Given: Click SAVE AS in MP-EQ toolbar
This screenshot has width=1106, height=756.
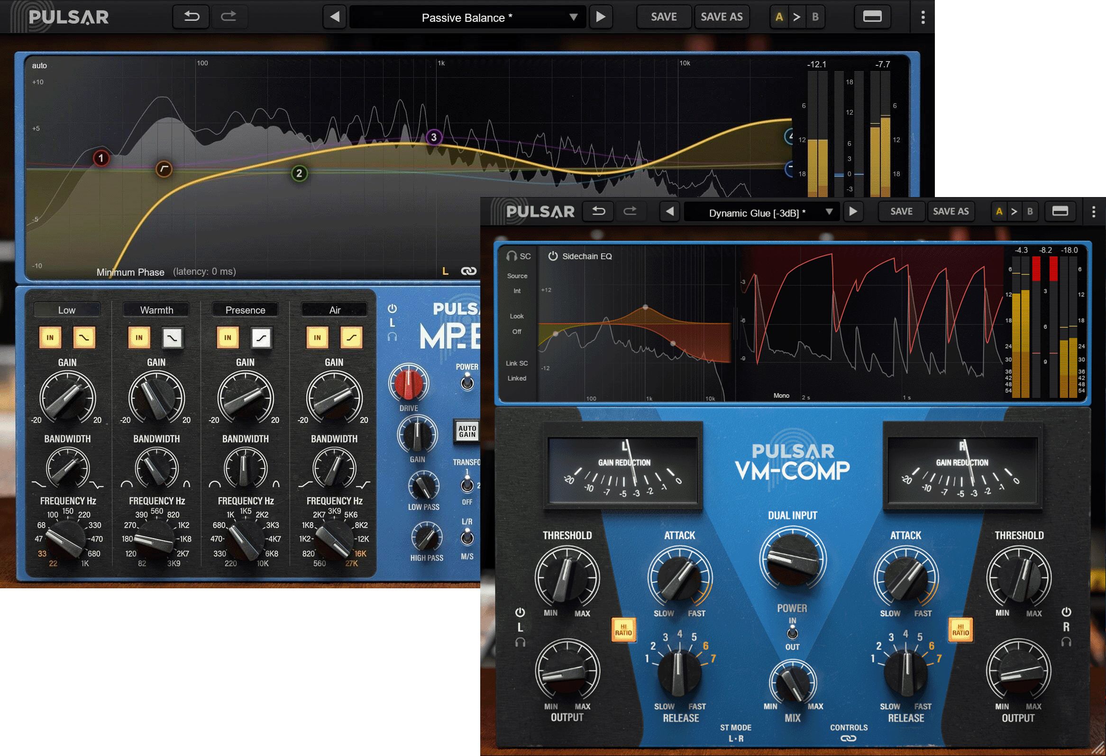Looking at the screenshot, I should click(x=722, y=17).
